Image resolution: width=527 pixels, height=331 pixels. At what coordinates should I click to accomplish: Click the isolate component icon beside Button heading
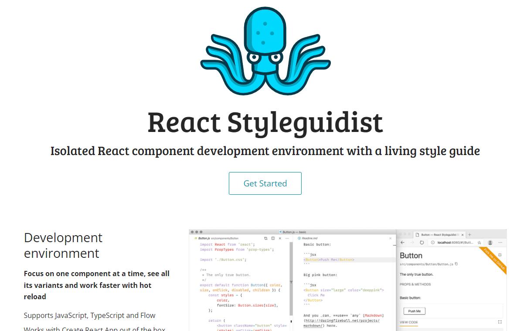pyautogui.click(x=500, y=255)
